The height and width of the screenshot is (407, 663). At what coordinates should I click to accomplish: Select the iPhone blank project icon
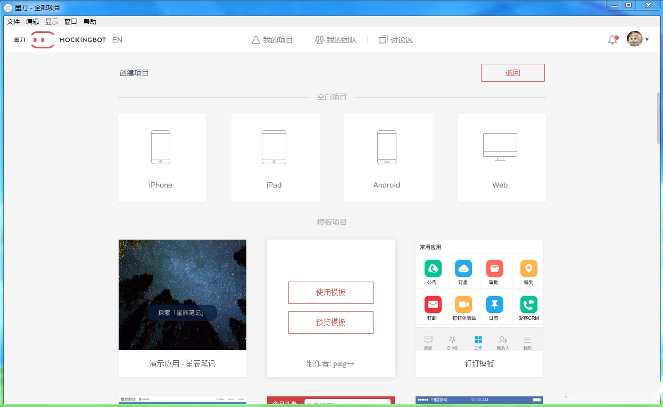(x=161, y=147)
